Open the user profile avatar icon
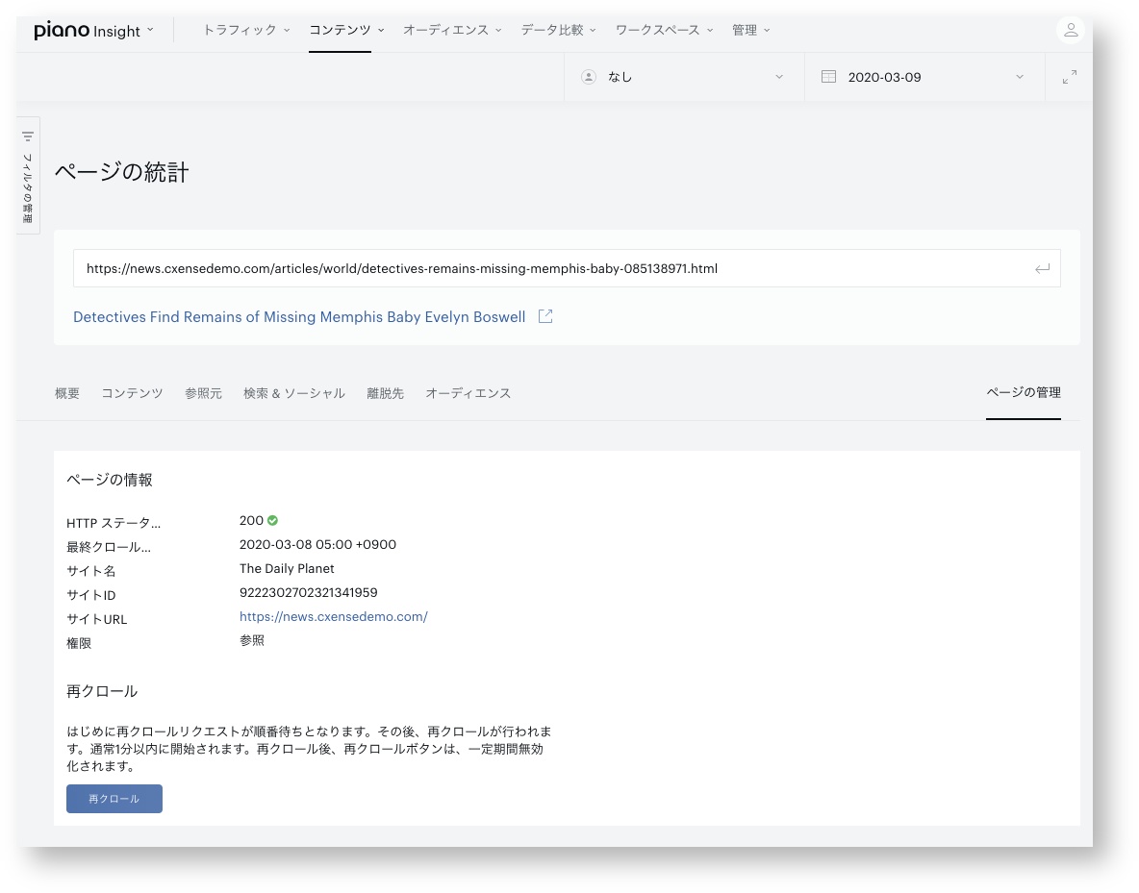This screenshot has height=893, width=1139. coord(1070,31)
